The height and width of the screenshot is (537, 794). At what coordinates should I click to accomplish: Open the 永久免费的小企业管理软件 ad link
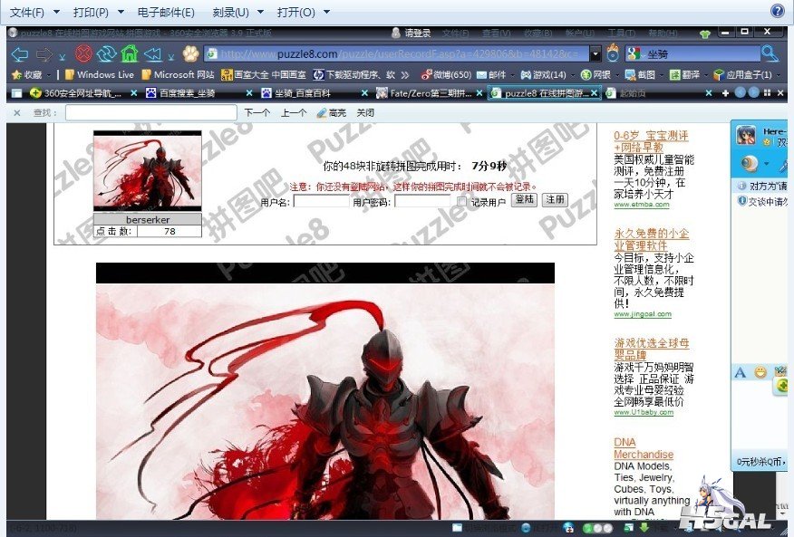(x=652, y=239)
